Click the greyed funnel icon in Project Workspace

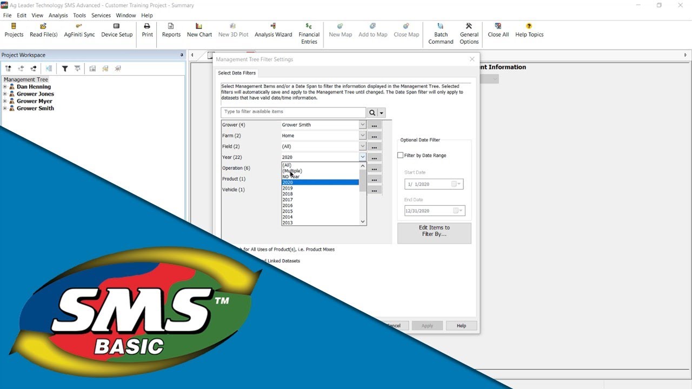(x=77, y=69)
